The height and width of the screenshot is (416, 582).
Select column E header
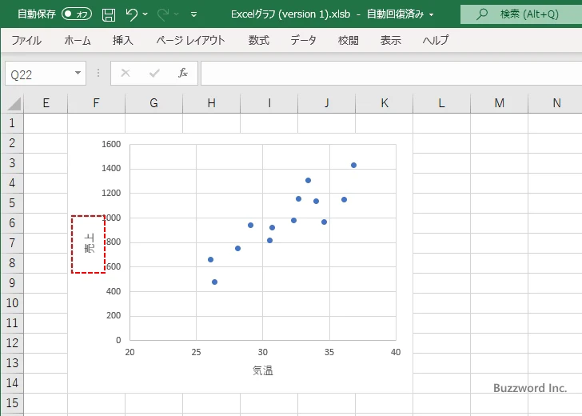click(x=46, y=103)
